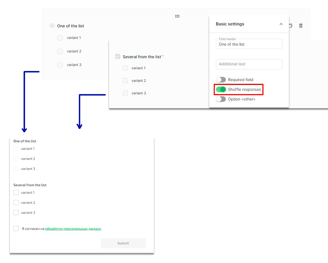
Task: Click the radio icon beside 'One of the list' title
Action: 52,26
